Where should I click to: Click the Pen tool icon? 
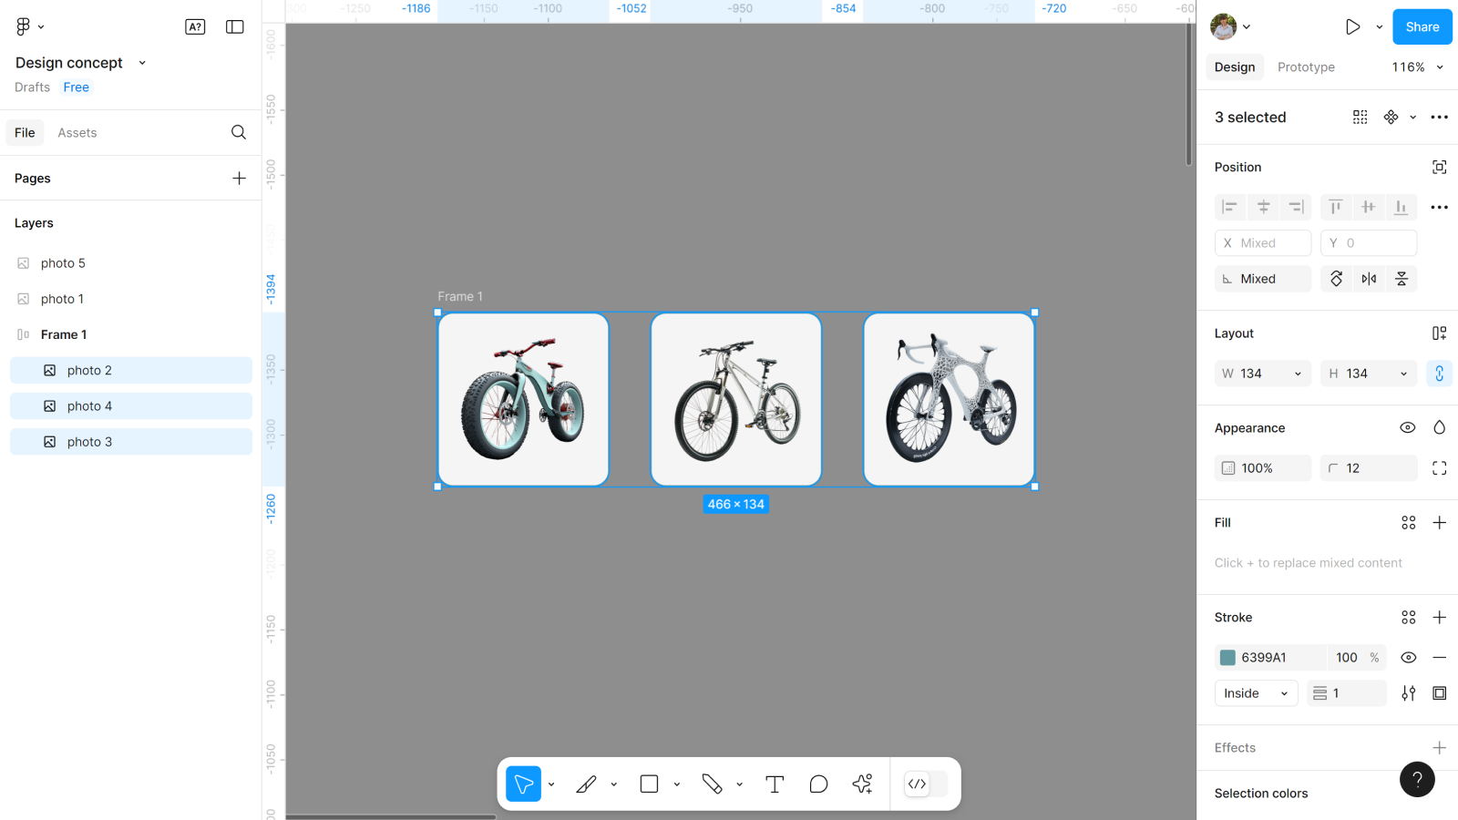pos(586,784)
